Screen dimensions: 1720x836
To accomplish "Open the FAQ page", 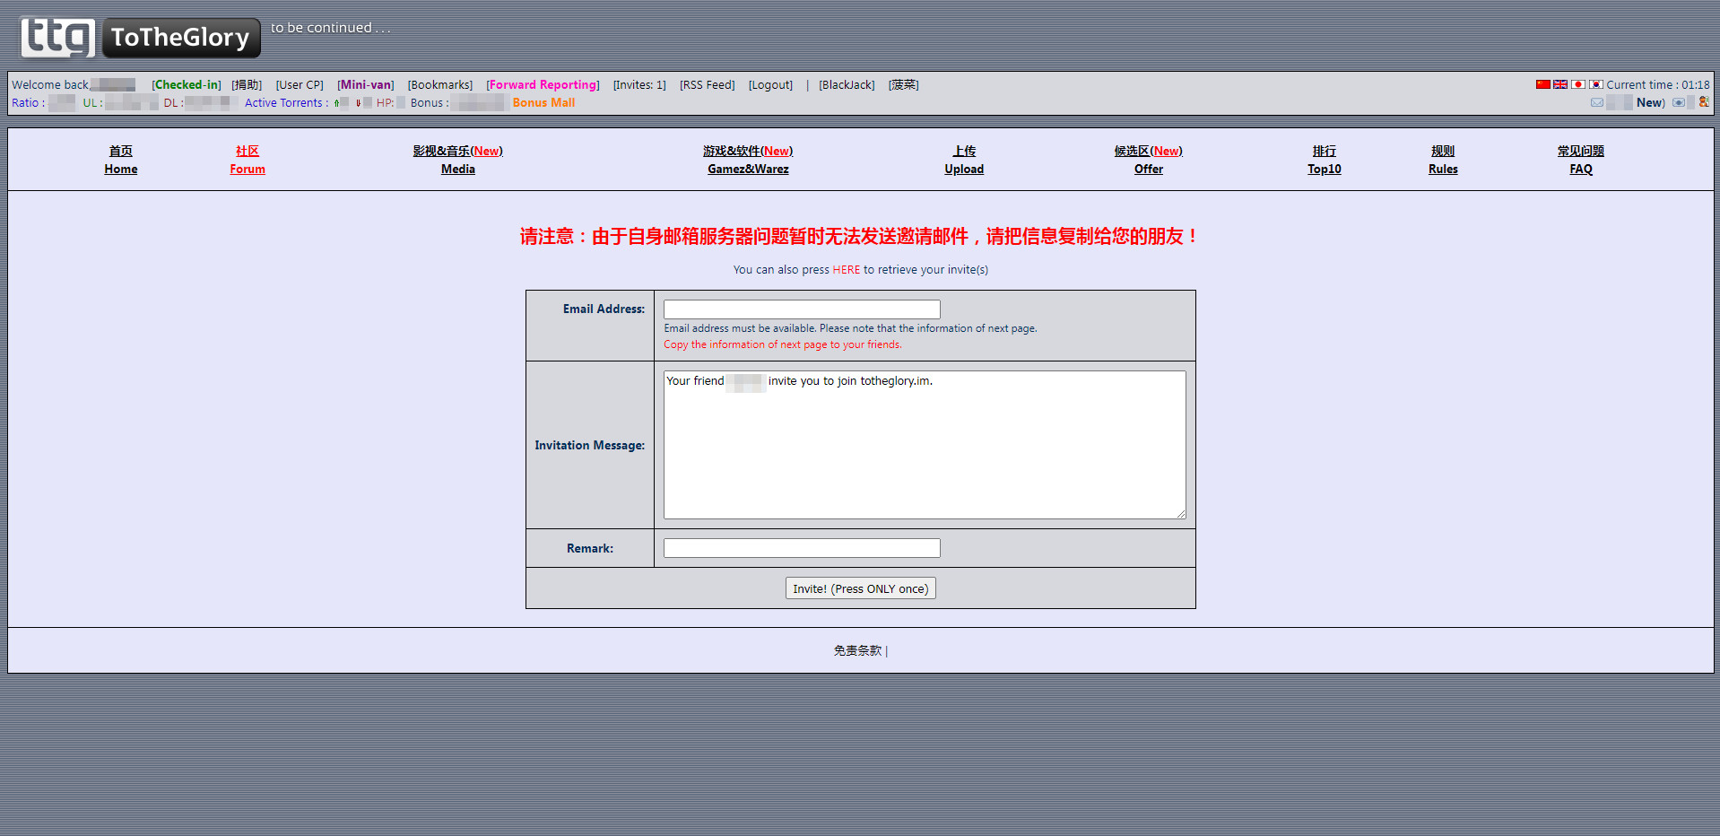I will coord(1581,160).
